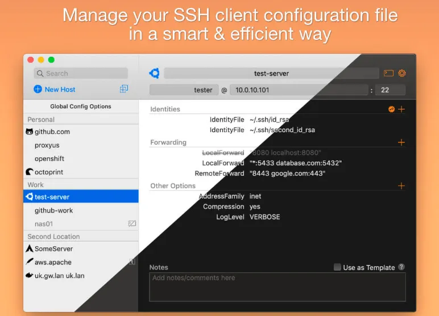439x316 pixels.
Task: Select nas01 host entry
Action: click(81, 224)
